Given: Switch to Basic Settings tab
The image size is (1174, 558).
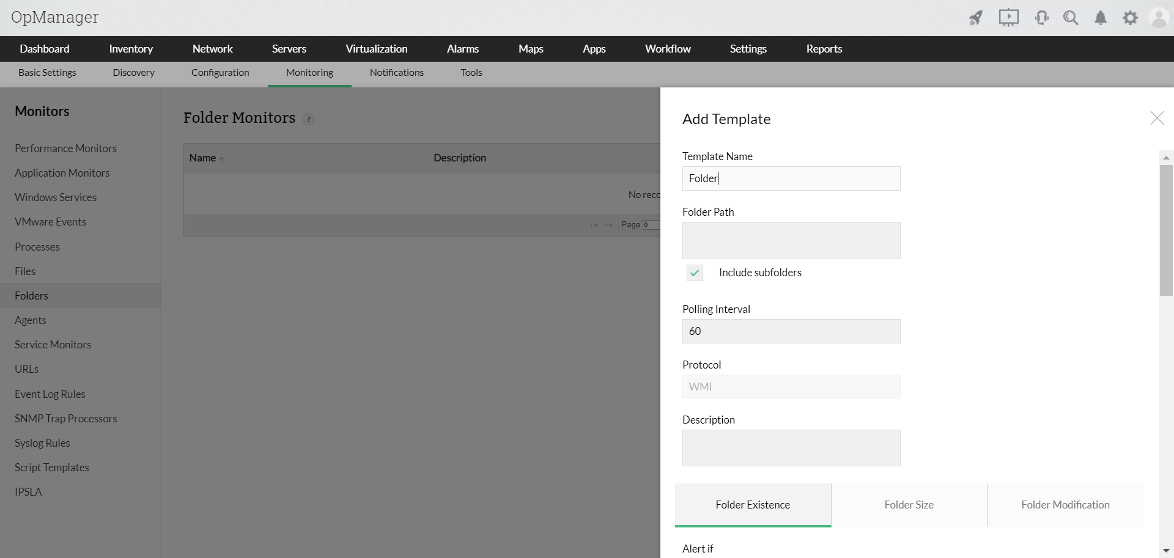Looking at the screenshot, I should [x=47, y=73].
